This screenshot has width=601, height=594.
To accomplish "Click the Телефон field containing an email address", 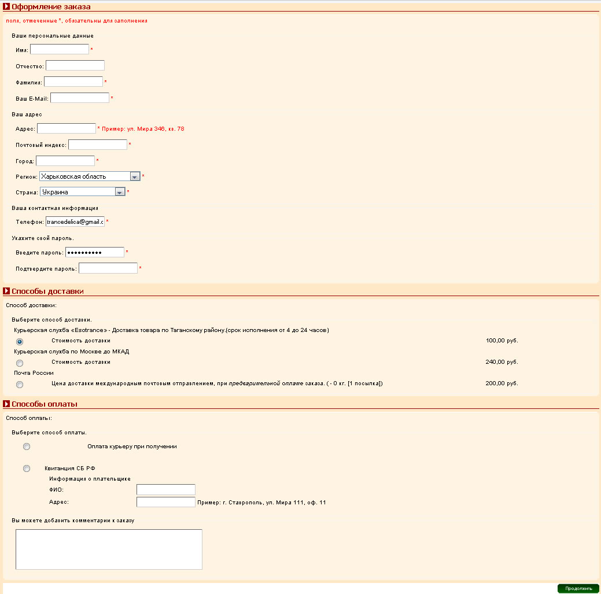I will pyautogui.click(x=75, y=222).
